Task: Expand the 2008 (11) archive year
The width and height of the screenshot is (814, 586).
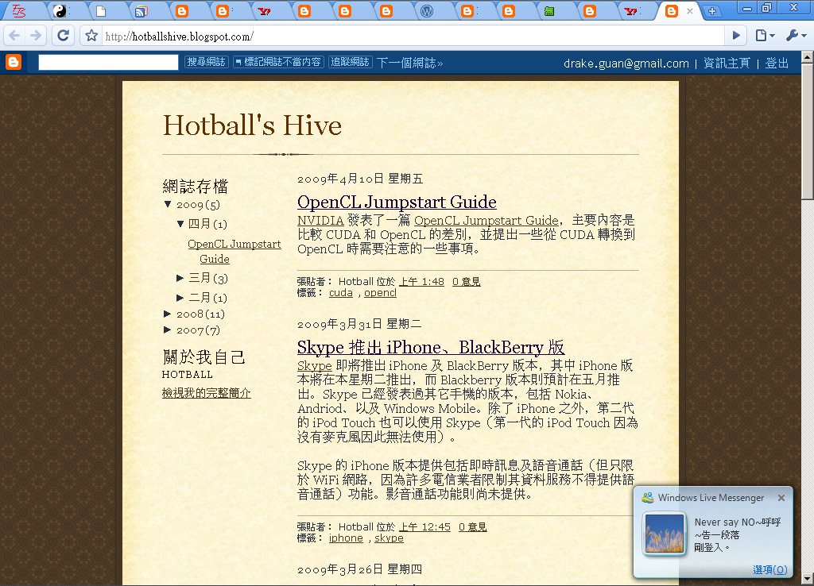Action: [x=167, y=314]
